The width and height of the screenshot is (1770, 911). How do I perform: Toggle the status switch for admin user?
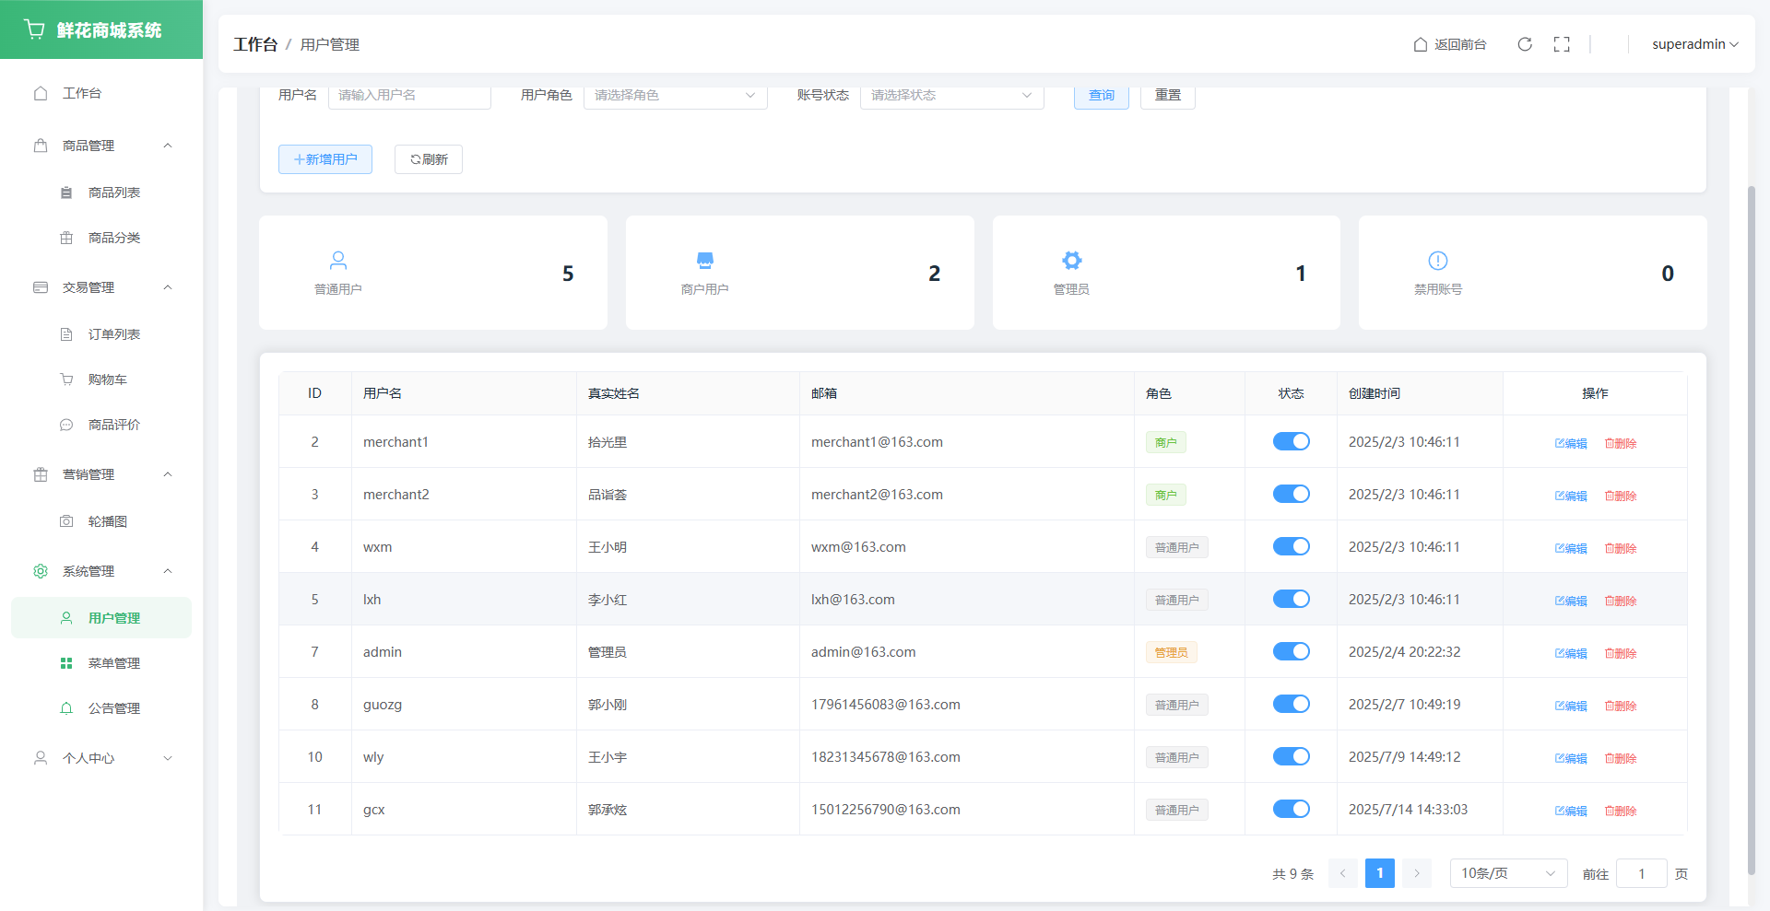[x=1291, y=651]
